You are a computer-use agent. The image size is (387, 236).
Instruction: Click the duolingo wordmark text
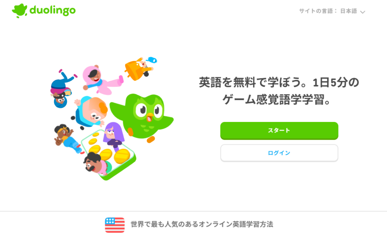53,11
